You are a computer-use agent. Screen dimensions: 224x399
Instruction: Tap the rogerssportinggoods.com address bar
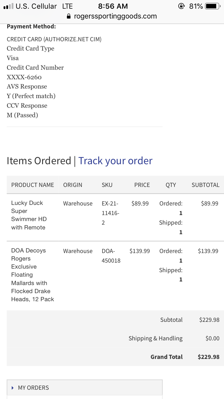pos(112,16)
